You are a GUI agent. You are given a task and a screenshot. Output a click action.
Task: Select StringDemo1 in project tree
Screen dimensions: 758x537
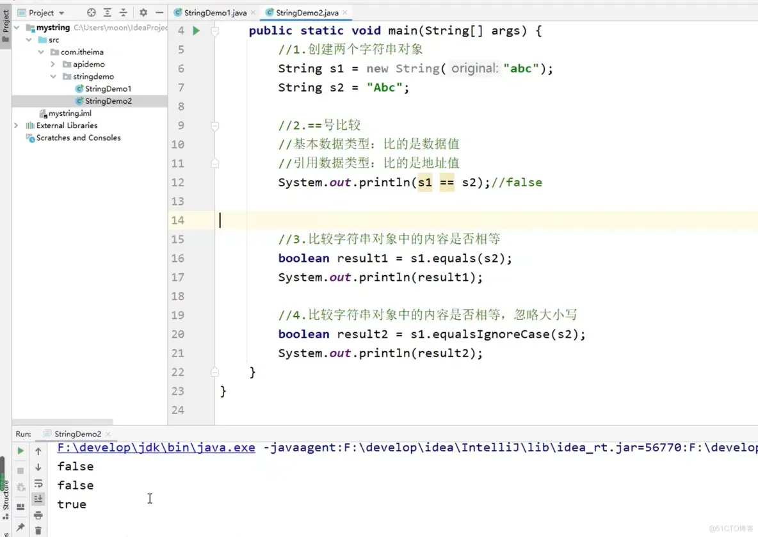click(x=108, y=88)
